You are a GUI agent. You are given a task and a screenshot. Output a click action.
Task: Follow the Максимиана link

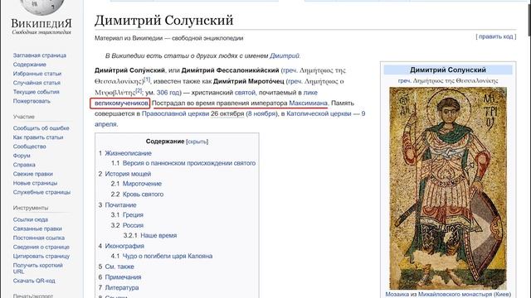(x=308, y=103)
